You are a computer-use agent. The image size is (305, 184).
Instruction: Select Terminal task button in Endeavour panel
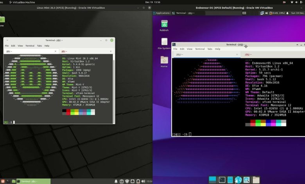tap(188, 13)
